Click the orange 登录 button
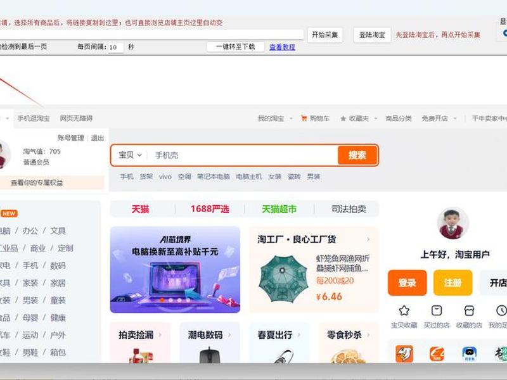The image size is (507, 380). [407, 282]
